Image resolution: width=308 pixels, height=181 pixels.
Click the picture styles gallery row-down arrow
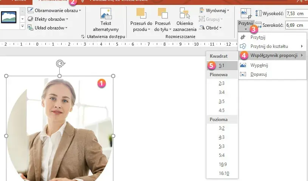22,19
